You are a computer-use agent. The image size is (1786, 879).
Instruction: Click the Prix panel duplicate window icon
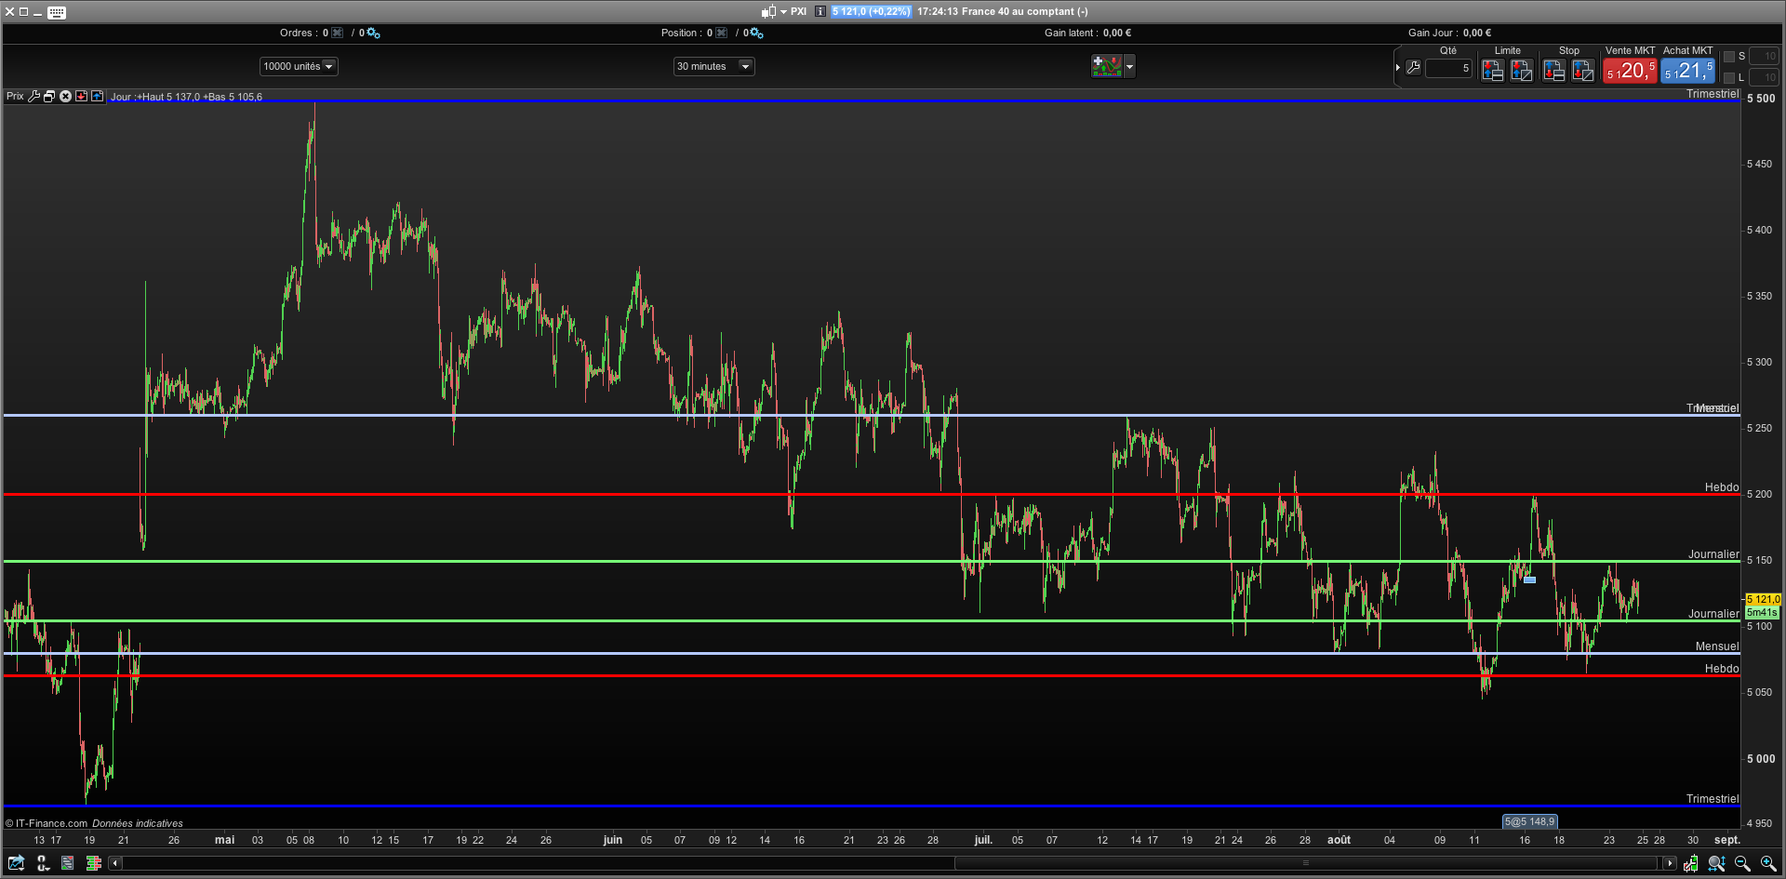(49, 96)
